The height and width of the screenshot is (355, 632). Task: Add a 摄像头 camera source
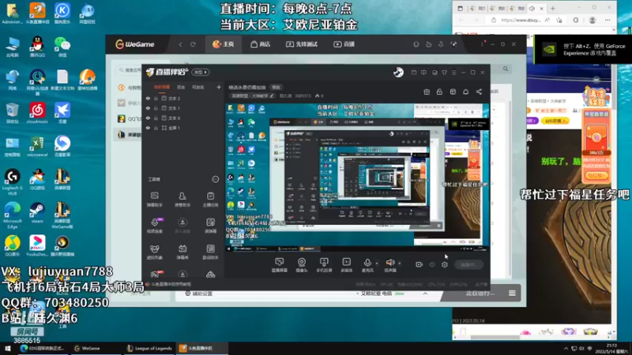click(302, 265)
